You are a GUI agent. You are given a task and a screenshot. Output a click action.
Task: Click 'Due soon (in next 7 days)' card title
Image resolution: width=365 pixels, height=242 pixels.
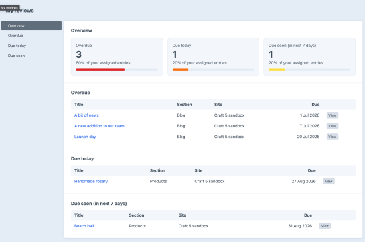pyautogui.click(x=292, y=46)
